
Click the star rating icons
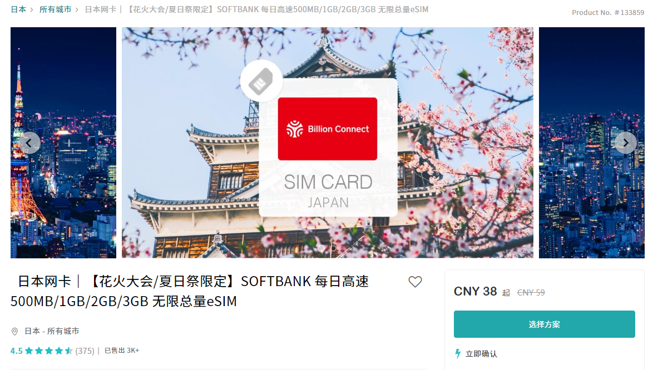(x=49, y=351)
